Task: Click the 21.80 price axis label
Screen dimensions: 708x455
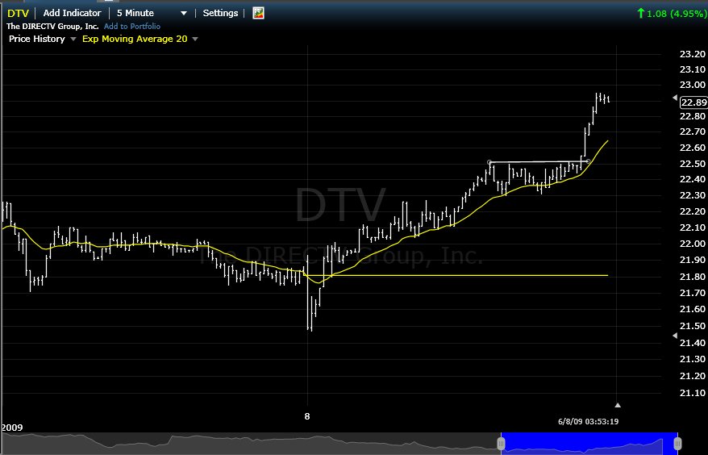Action: pyautogui.click(x=693, y=277)
